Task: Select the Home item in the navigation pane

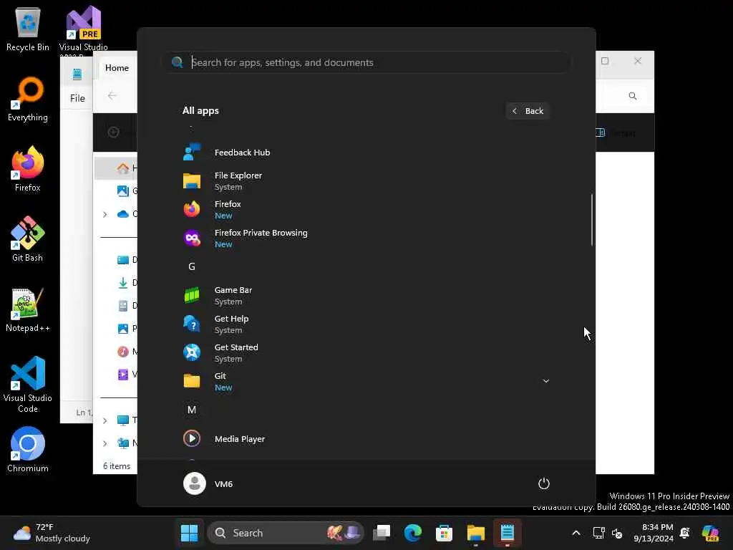Action: [x=117, y=168]
